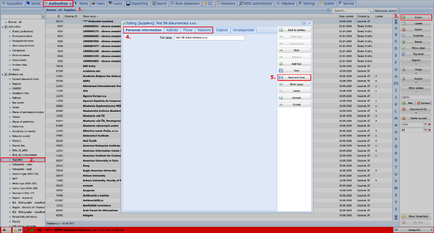Click the Add label button
The width and height of the screenshot is (434, 233).
(x=408, y=103)
